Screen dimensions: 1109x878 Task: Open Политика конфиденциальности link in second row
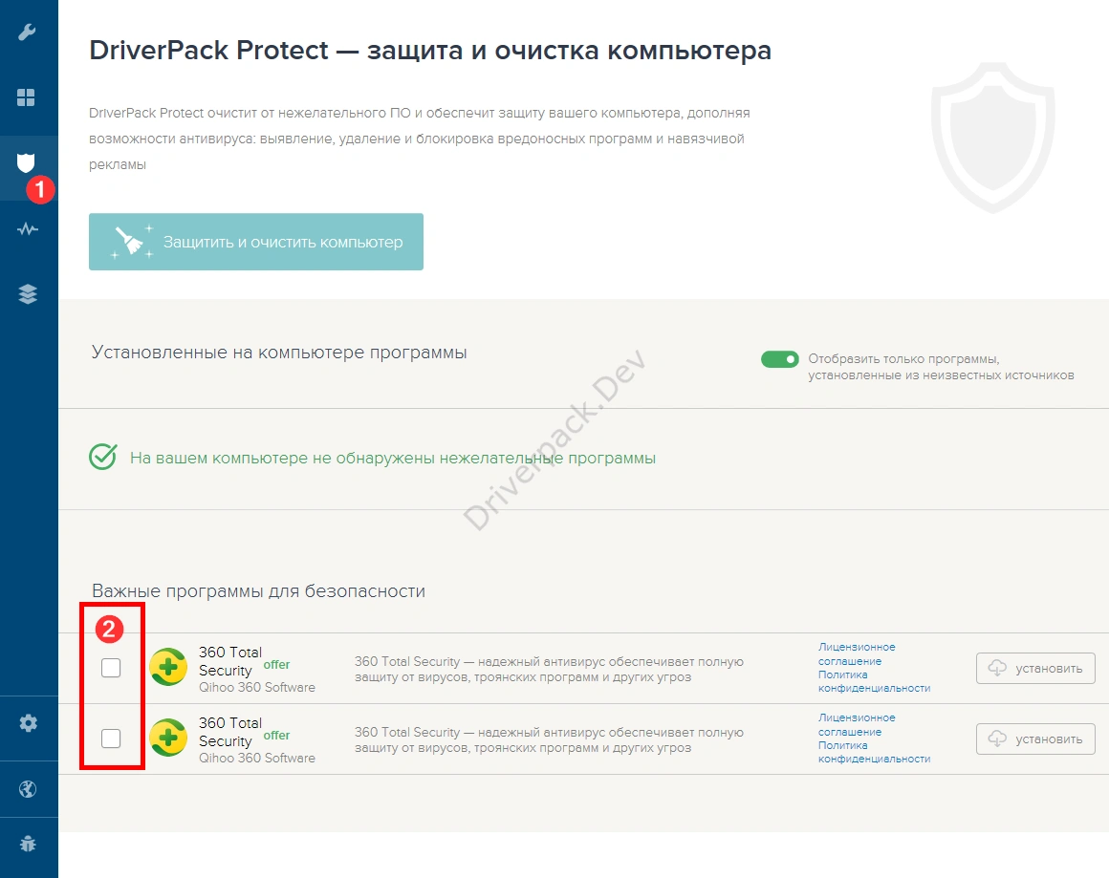(874, 752)
